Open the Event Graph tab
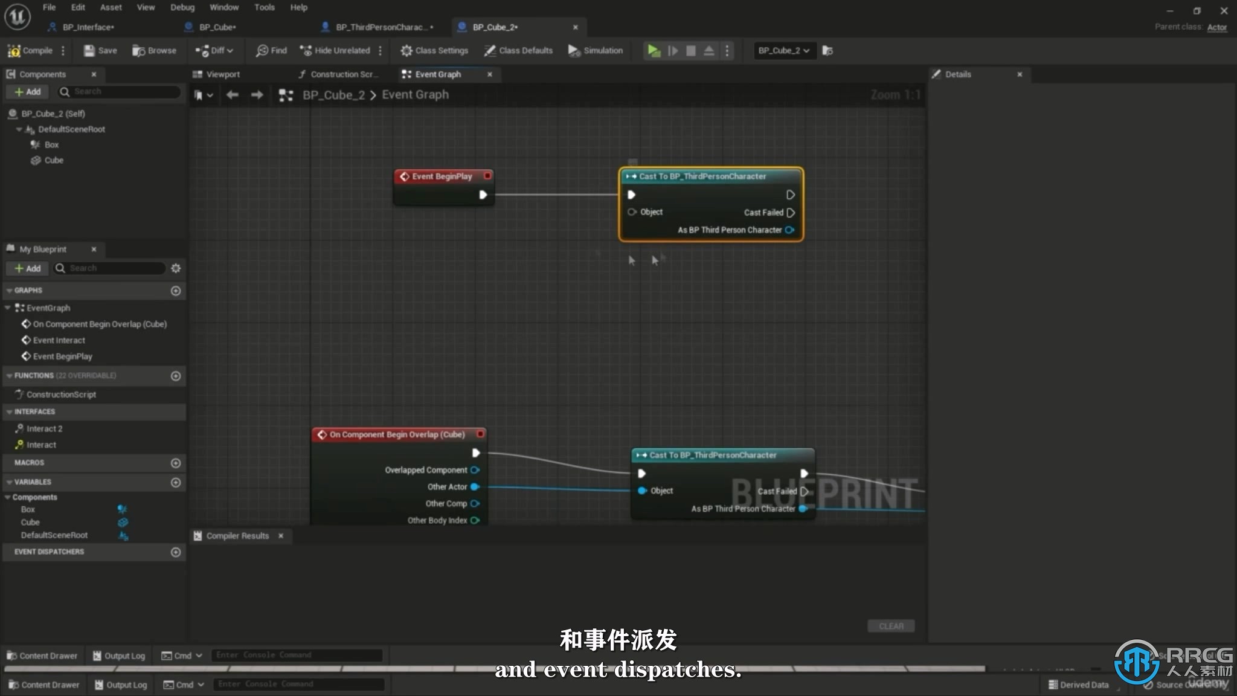 [x=437, y=74]
